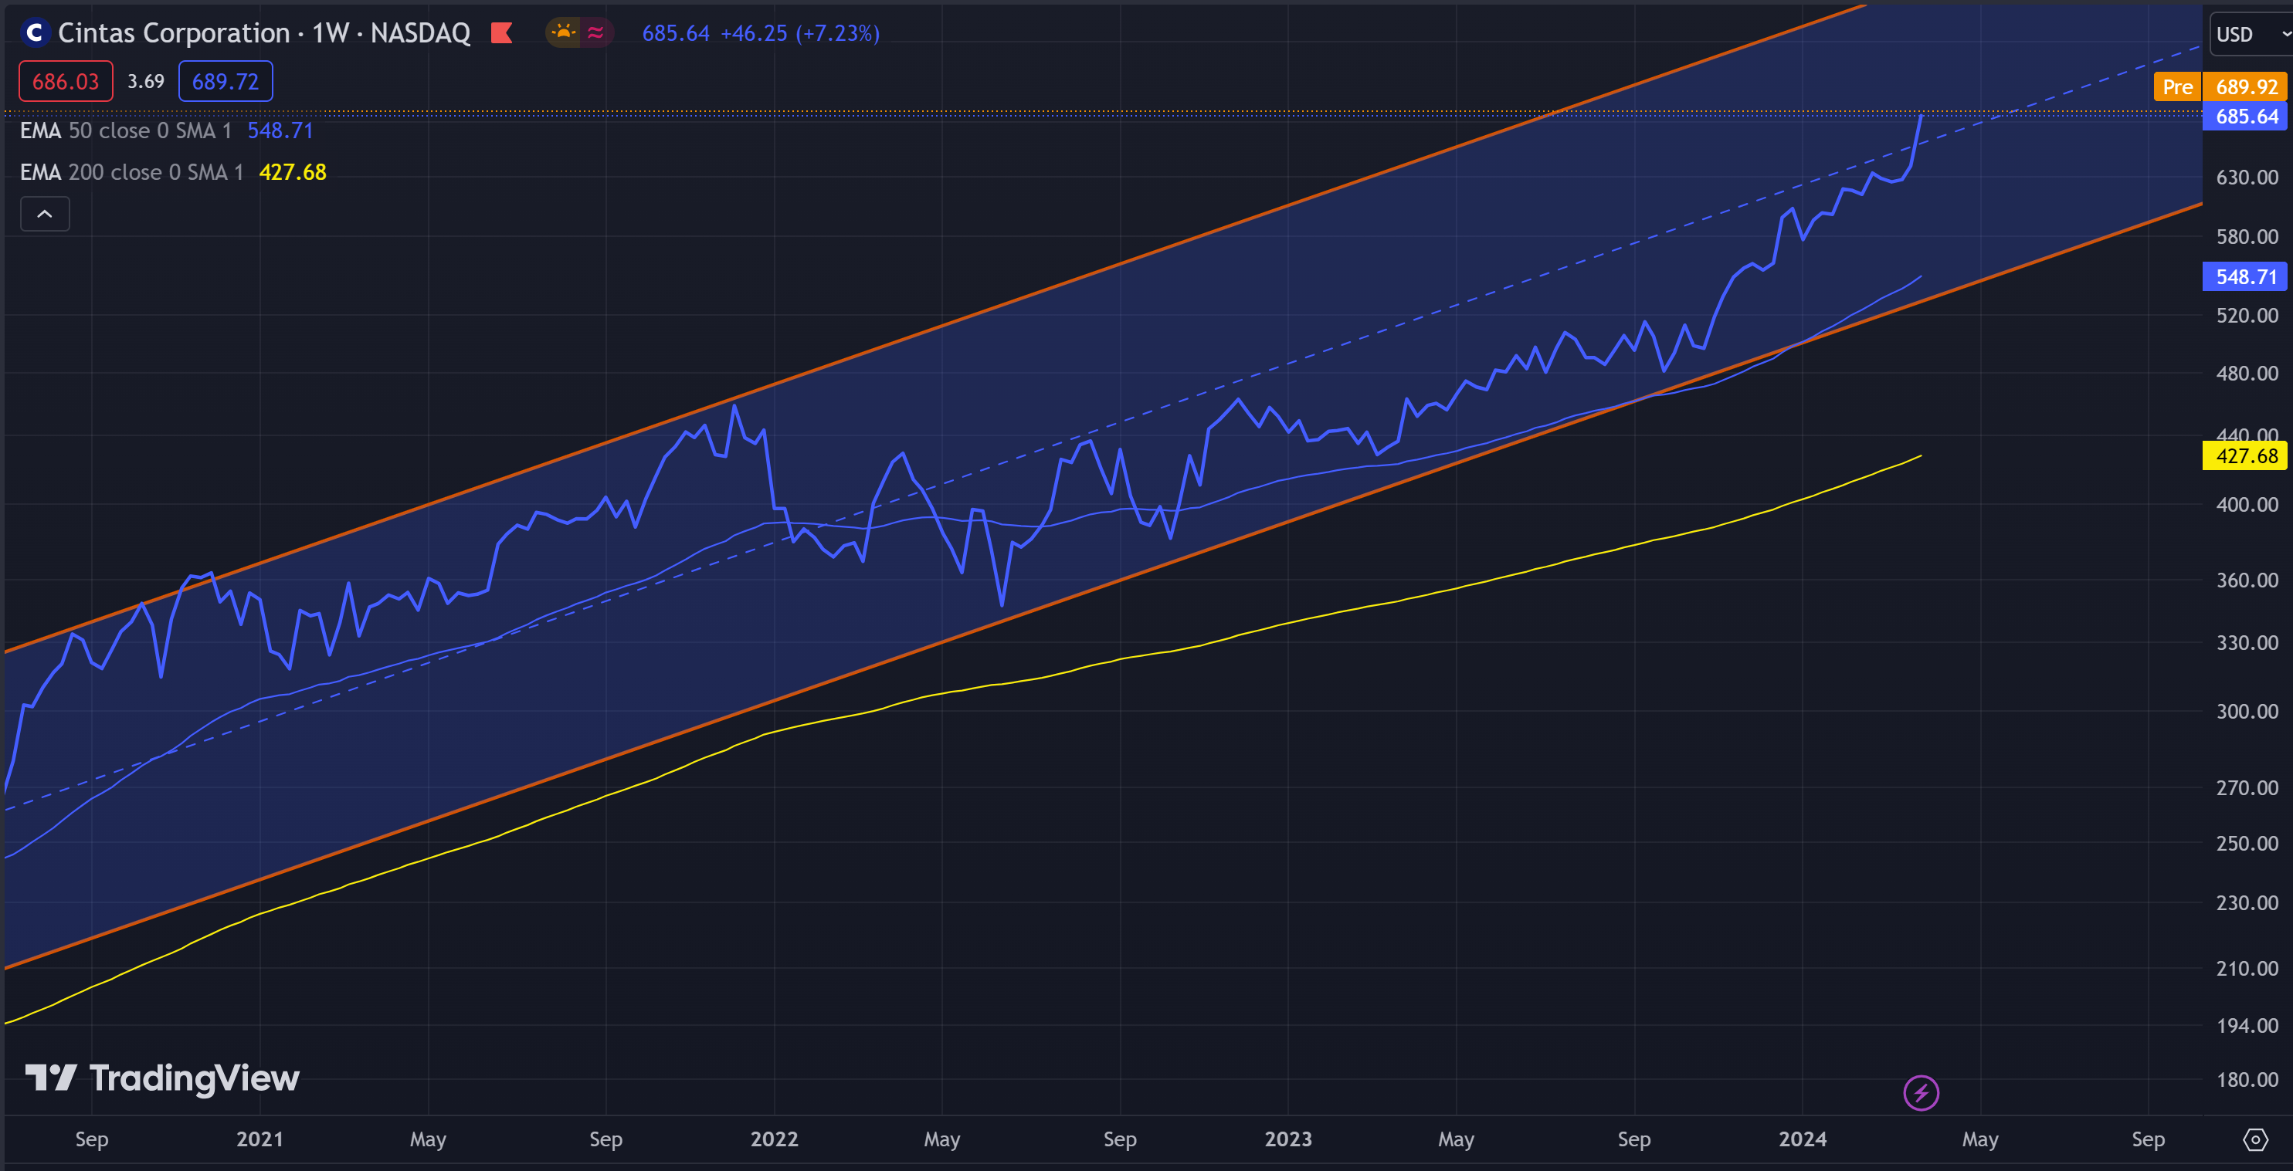Image resolution: width=2293 pixels, height=1171 pixels.
Task: Open the USD currency dropdown
Action: [2250, 34]
